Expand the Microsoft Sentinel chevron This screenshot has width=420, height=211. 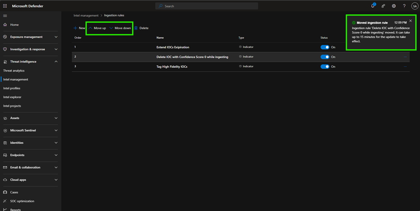56,130
